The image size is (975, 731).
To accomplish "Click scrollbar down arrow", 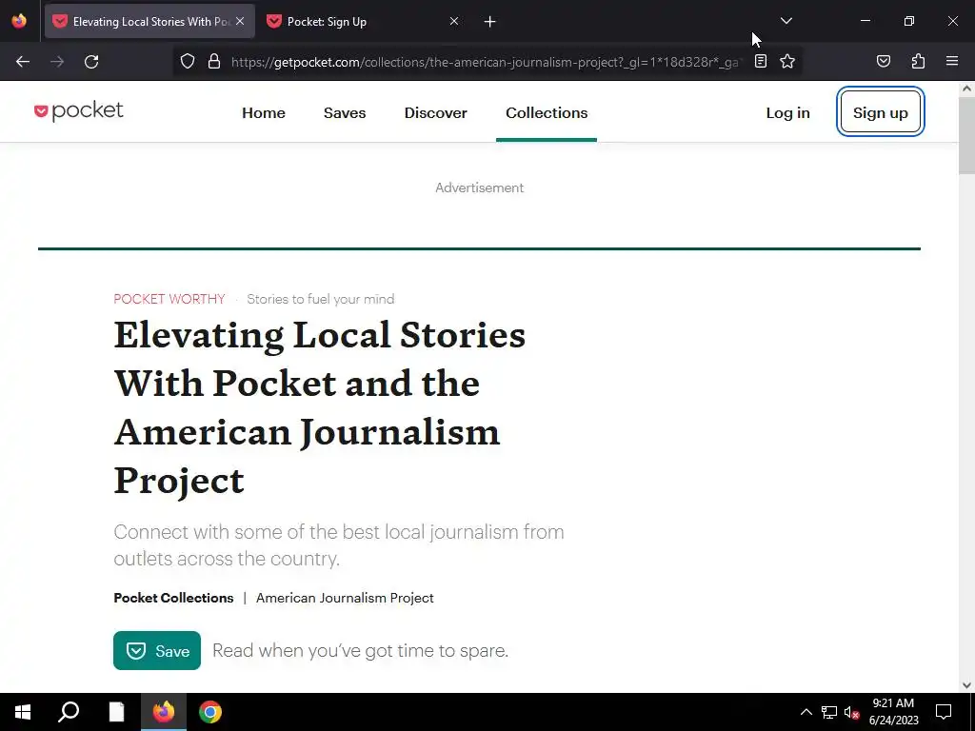I will point(966,685).
